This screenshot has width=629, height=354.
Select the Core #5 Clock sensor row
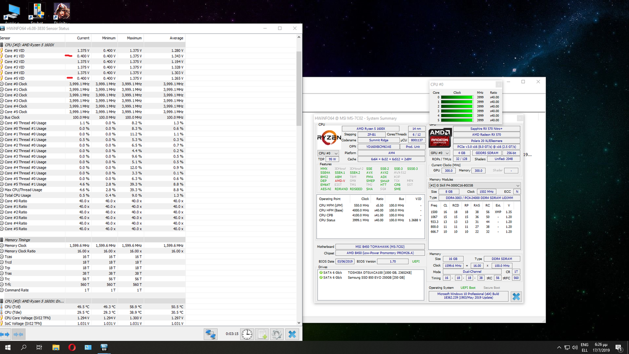pyautogui.click(x=92, y=112)
